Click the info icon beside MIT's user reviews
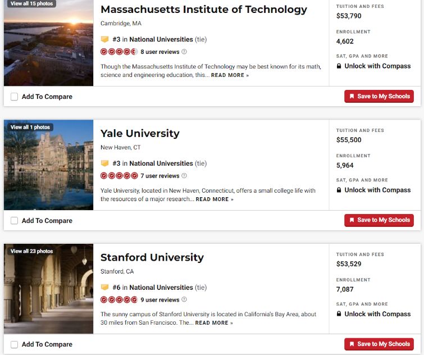 184,52
